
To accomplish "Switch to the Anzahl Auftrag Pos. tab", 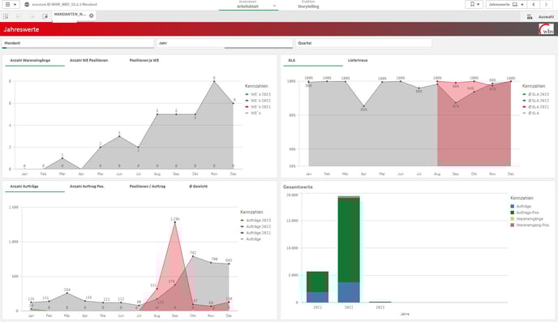I will click(87, 187).
